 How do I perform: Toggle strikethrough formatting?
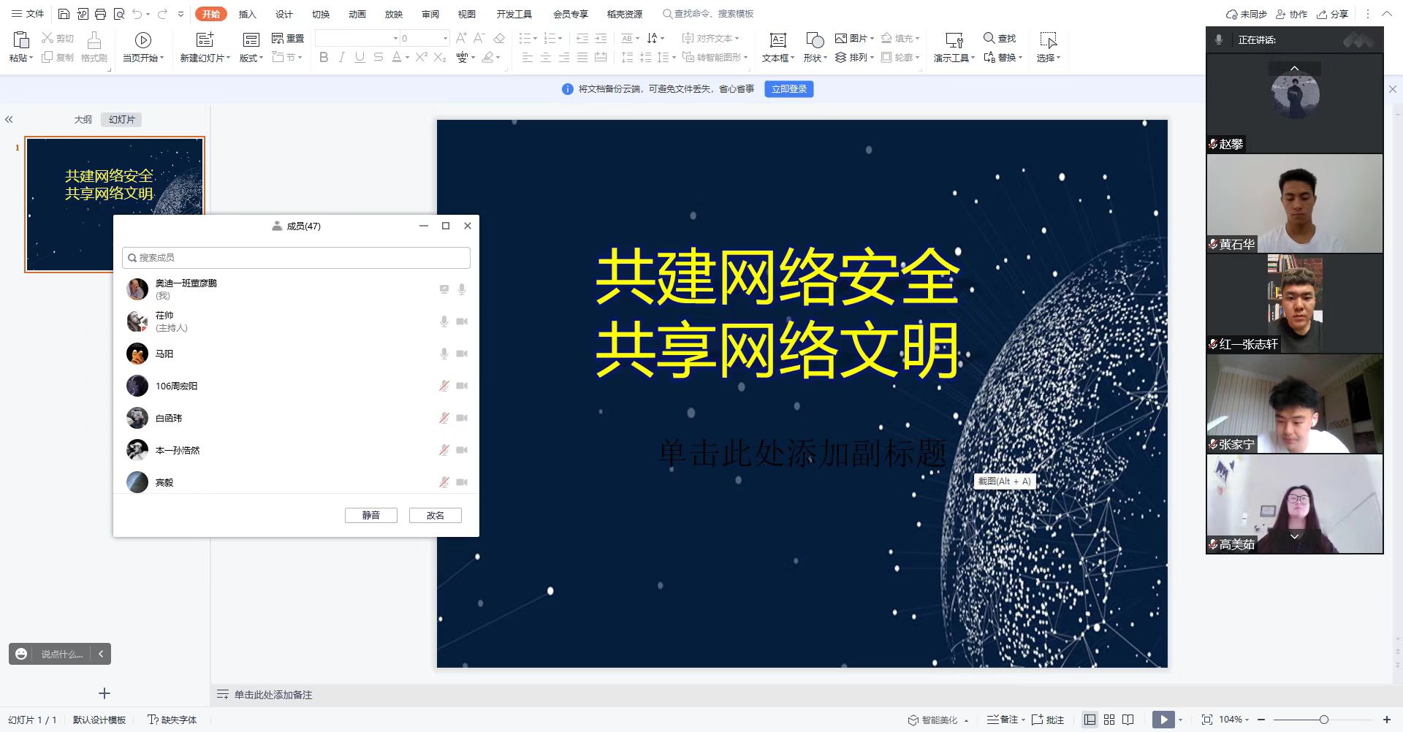(x=378, y=57)
